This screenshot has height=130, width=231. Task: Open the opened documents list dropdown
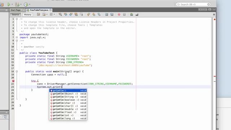(210, 10)
